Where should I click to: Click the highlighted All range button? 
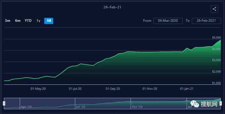[x=49, y=21]
